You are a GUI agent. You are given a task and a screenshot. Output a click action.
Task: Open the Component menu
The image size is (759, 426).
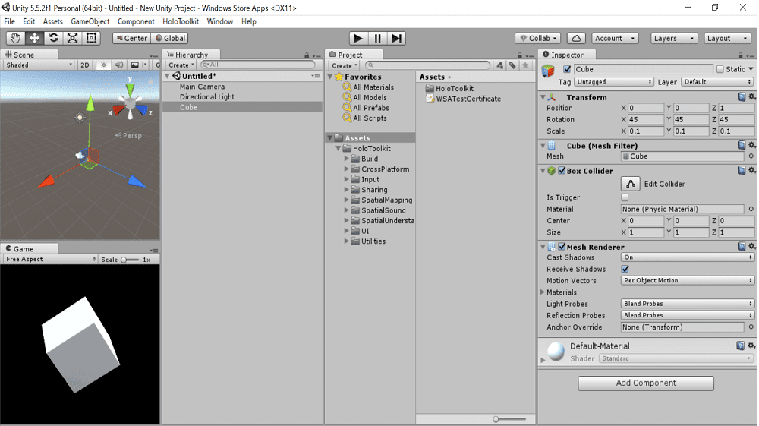tap(136, 21)
